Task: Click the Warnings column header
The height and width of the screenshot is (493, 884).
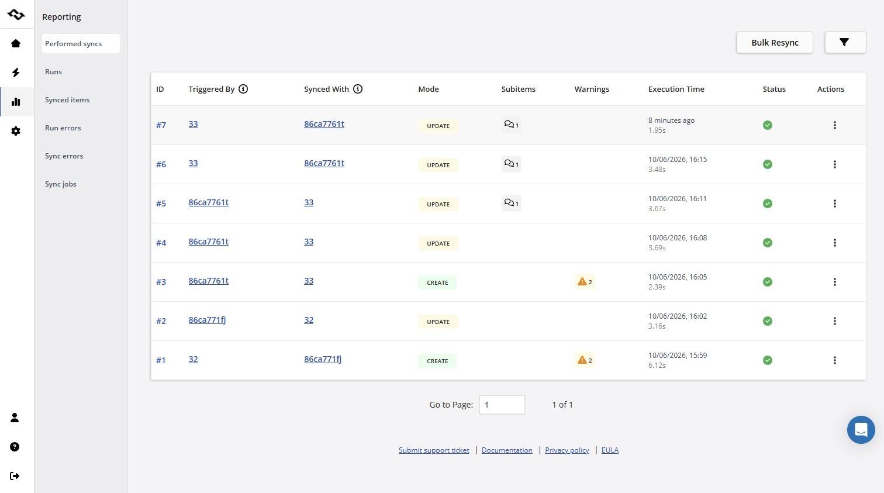Action: pyautogui.click(x=592, y=89)
